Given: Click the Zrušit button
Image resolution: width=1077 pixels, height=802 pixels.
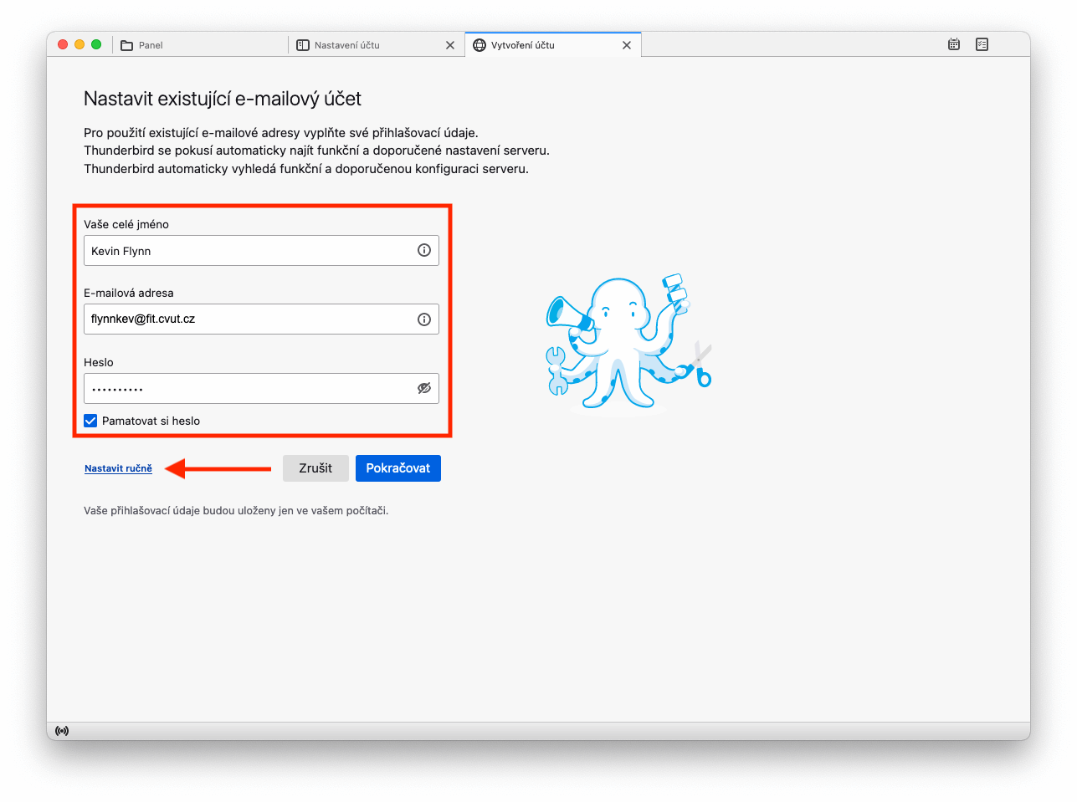Looking at the screenshot, I should 315,468.
